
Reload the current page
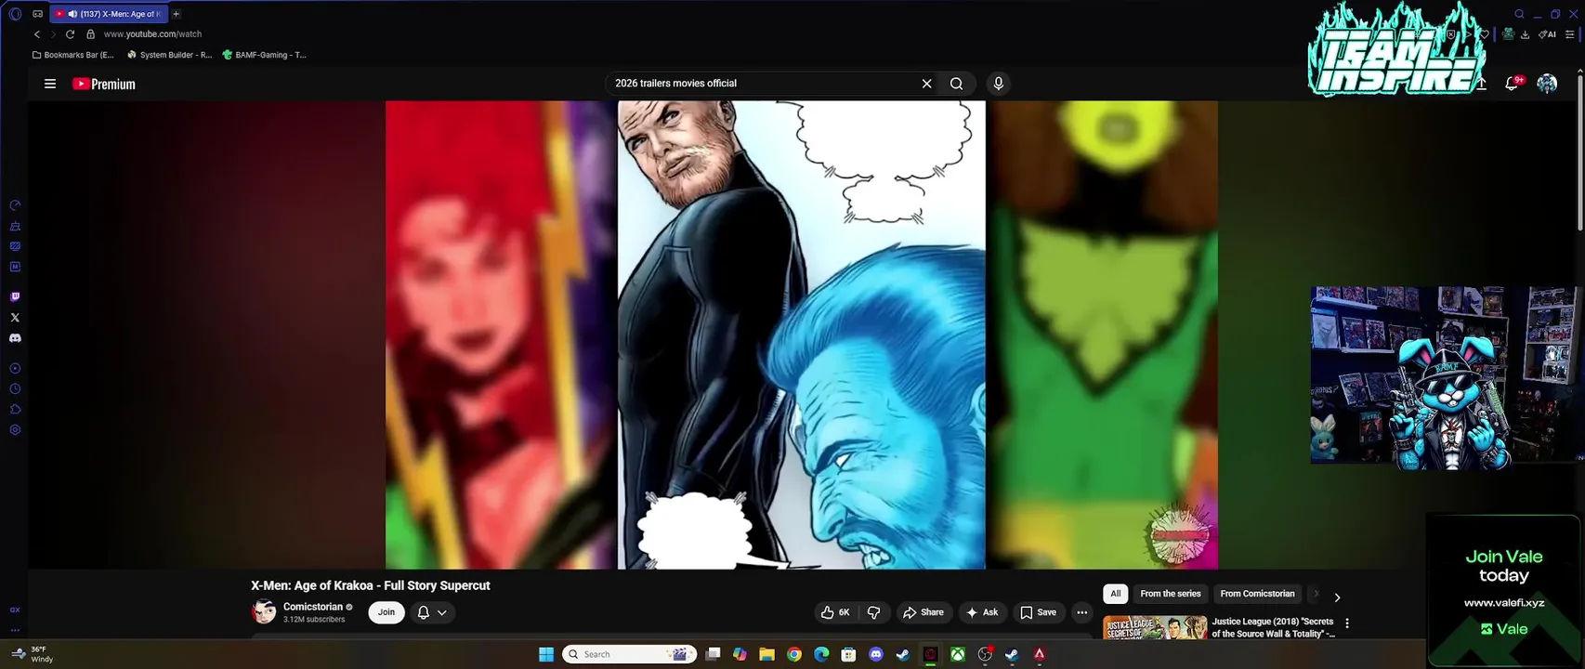pos(70,34)
